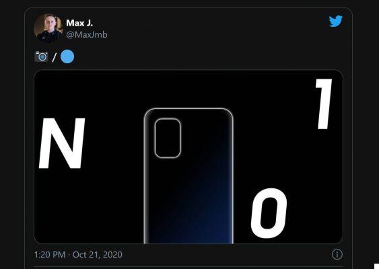
Task: Open the tweet info circle icon
Action: [337, 254]
